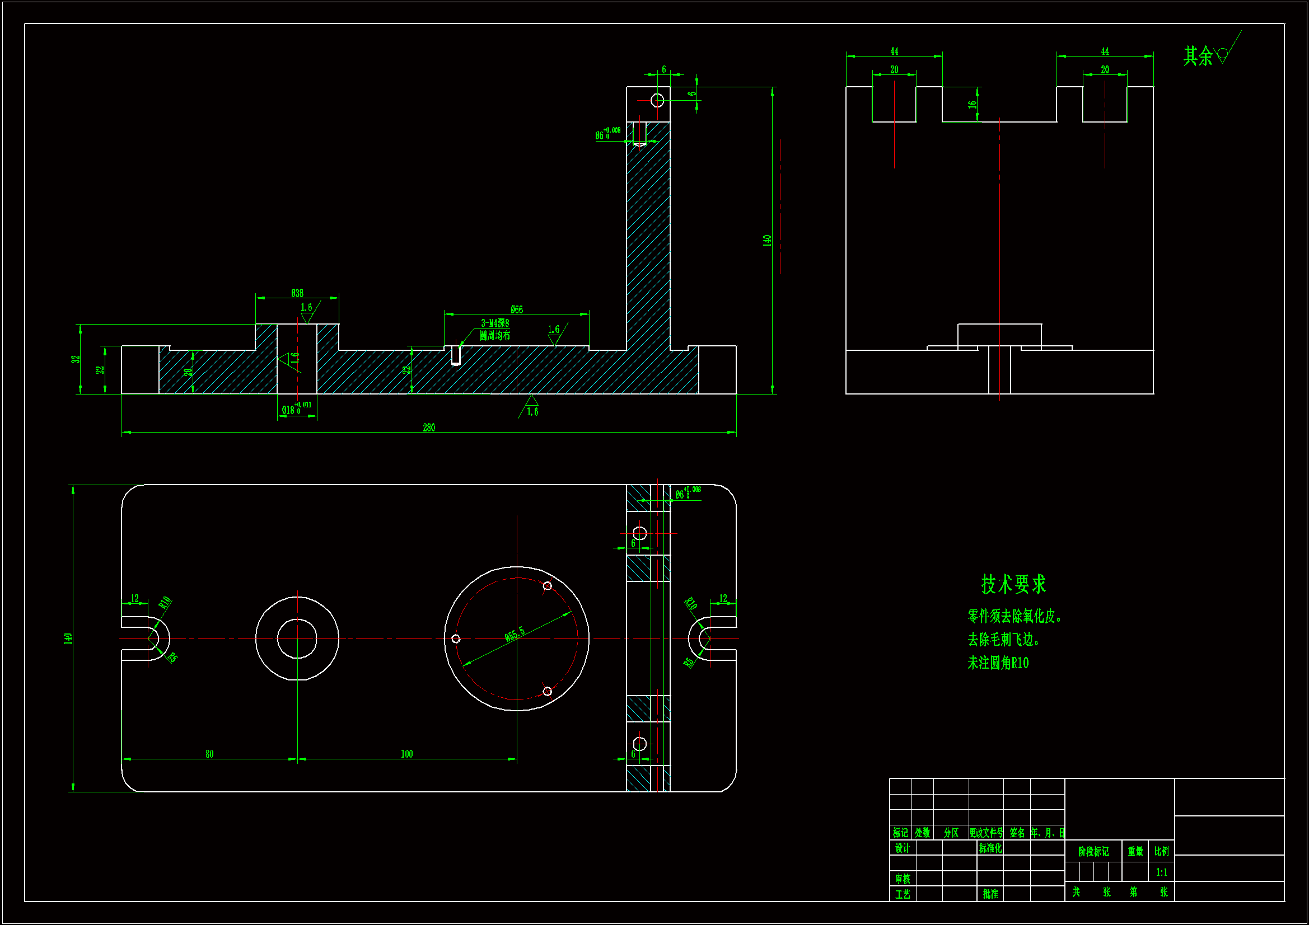The width and height of the screenshot is (1309, 925).
Task: Click the 标准化 cell in title block
Action: coord(990,848)
